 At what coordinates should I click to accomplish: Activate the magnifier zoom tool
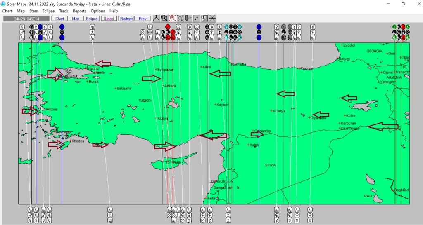[x=164, y=18]
